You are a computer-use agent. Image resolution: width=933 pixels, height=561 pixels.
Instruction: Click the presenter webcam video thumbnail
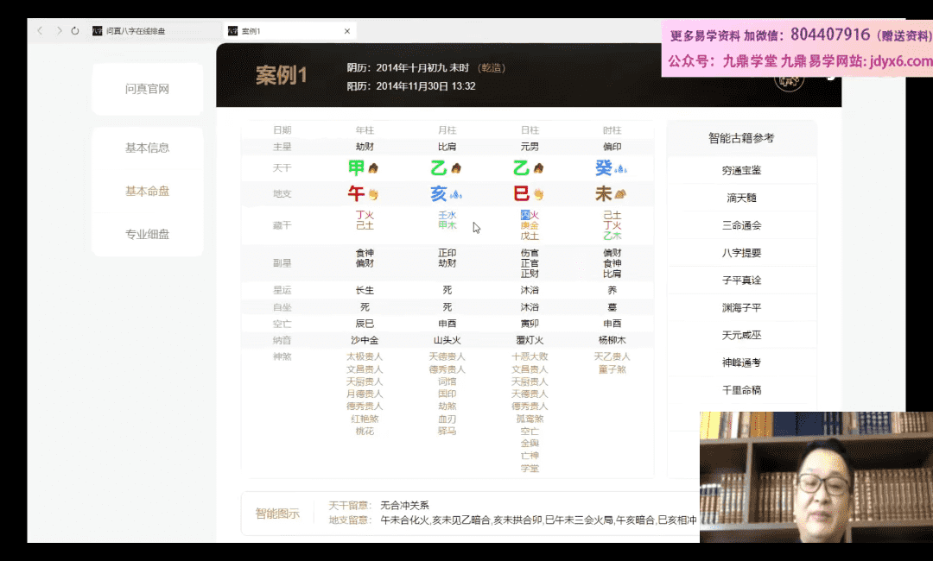(x=816, y=476)
